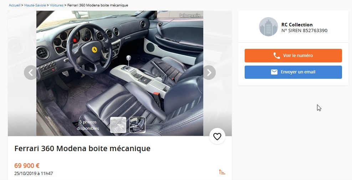Viewport: 352px width, 180px height.
Task: Open the Voitures breadcrumb category
Action: (x=57, y=5)
